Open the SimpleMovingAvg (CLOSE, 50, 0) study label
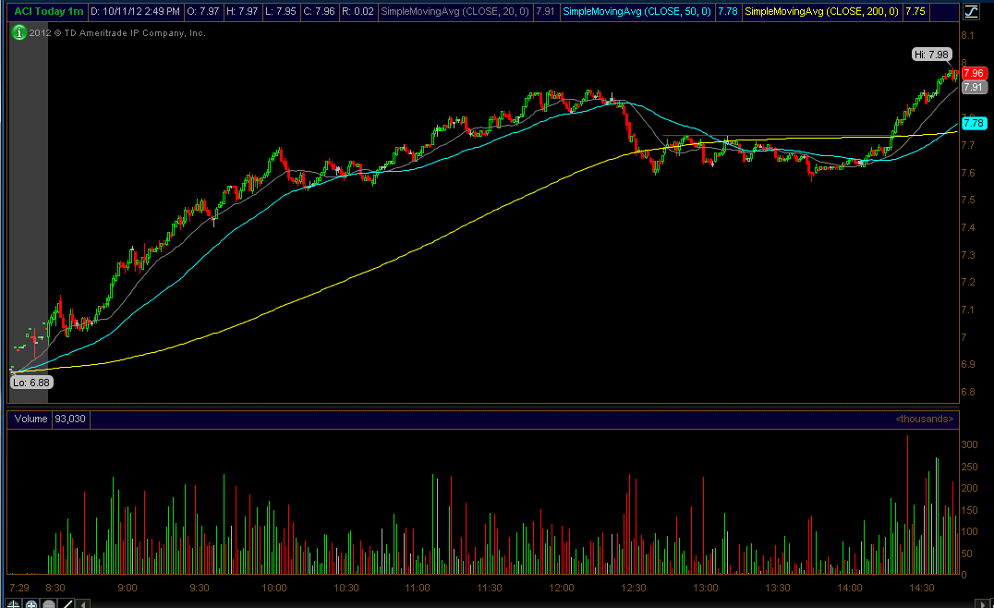The width and height of the screenshot is (994, 608). [x=636, y=11]
